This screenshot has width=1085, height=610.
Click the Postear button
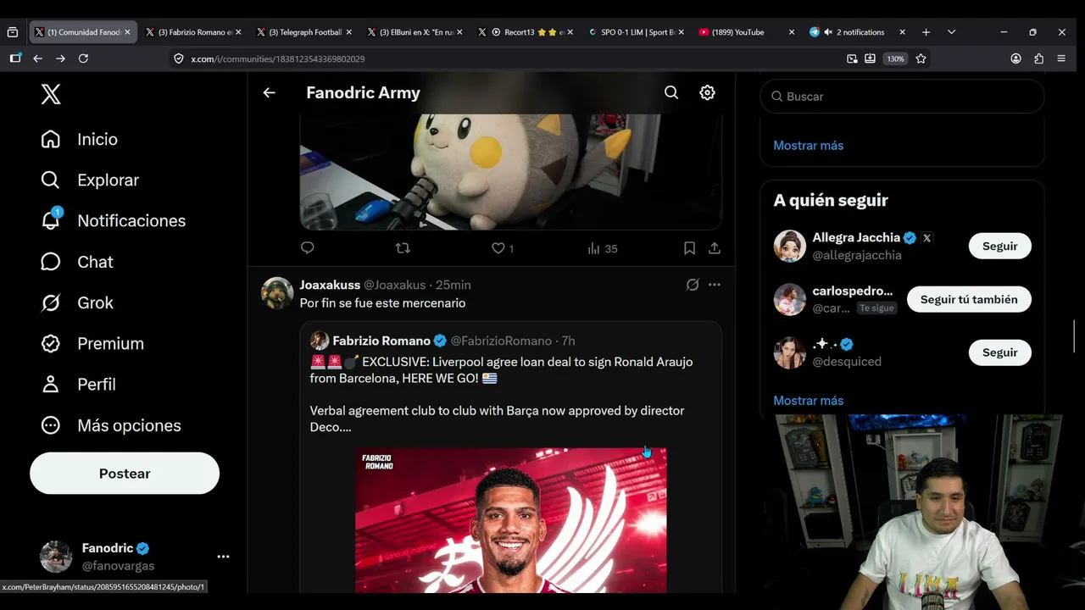tap(125, 474)
